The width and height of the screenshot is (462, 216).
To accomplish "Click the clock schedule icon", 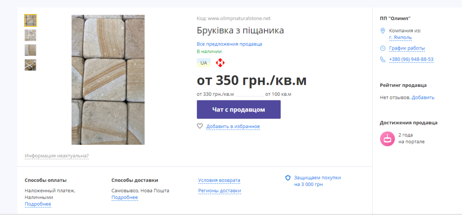I will pyautogui.click(x=383, y=48).
